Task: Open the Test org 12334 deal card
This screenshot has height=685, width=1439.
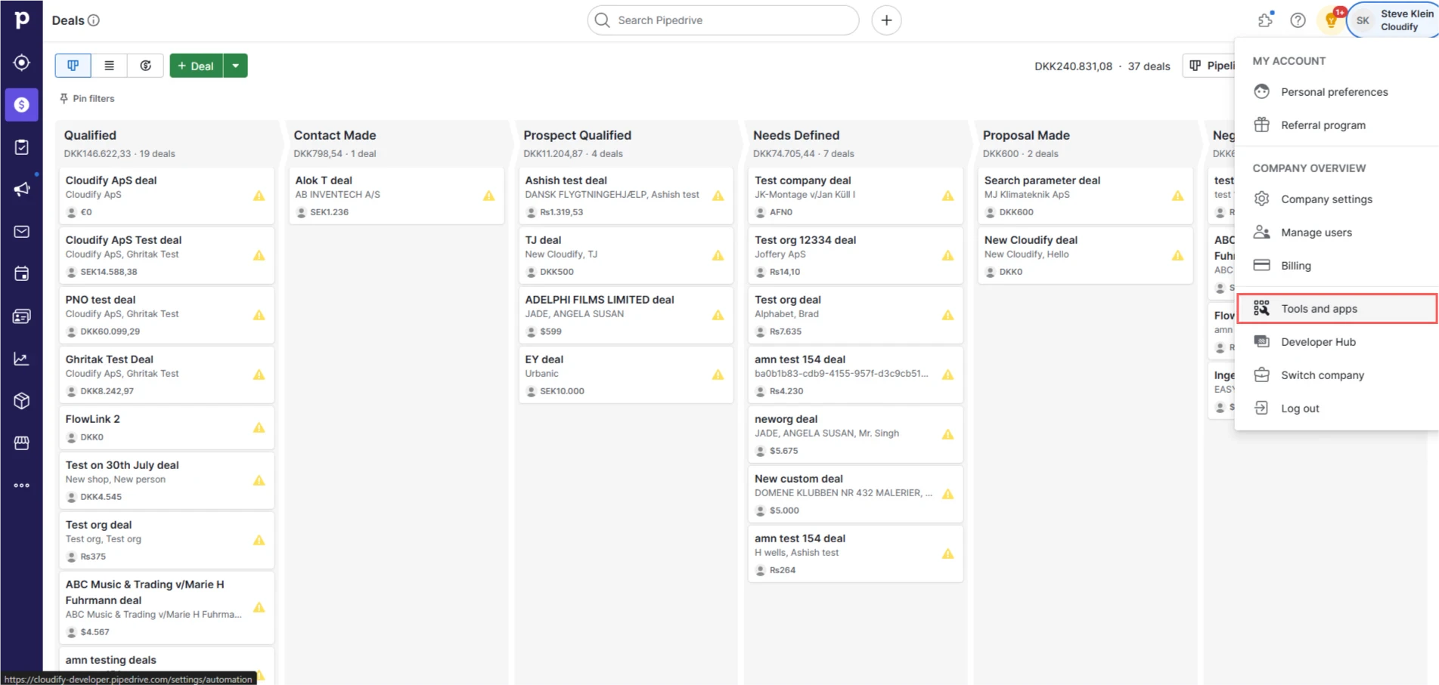Action: tap(855, 255)
